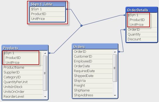159x102 pixels.
Task: Click the central connector junction node
Action: (x=81, y=26)
